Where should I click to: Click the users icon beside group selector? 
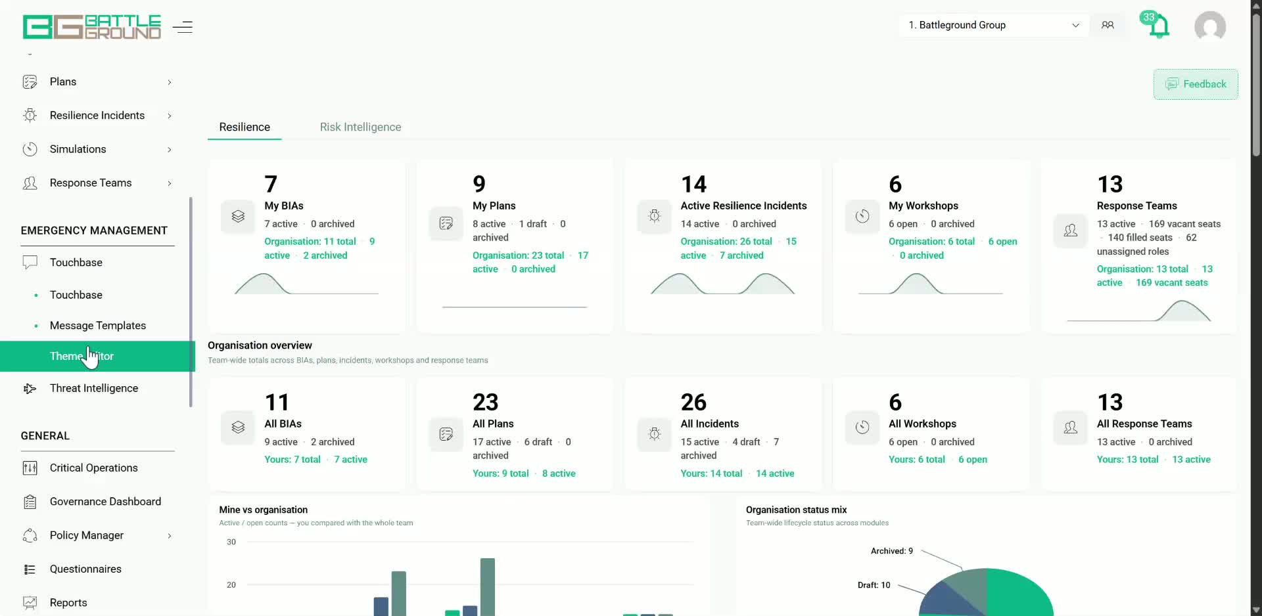point(1108,25)
